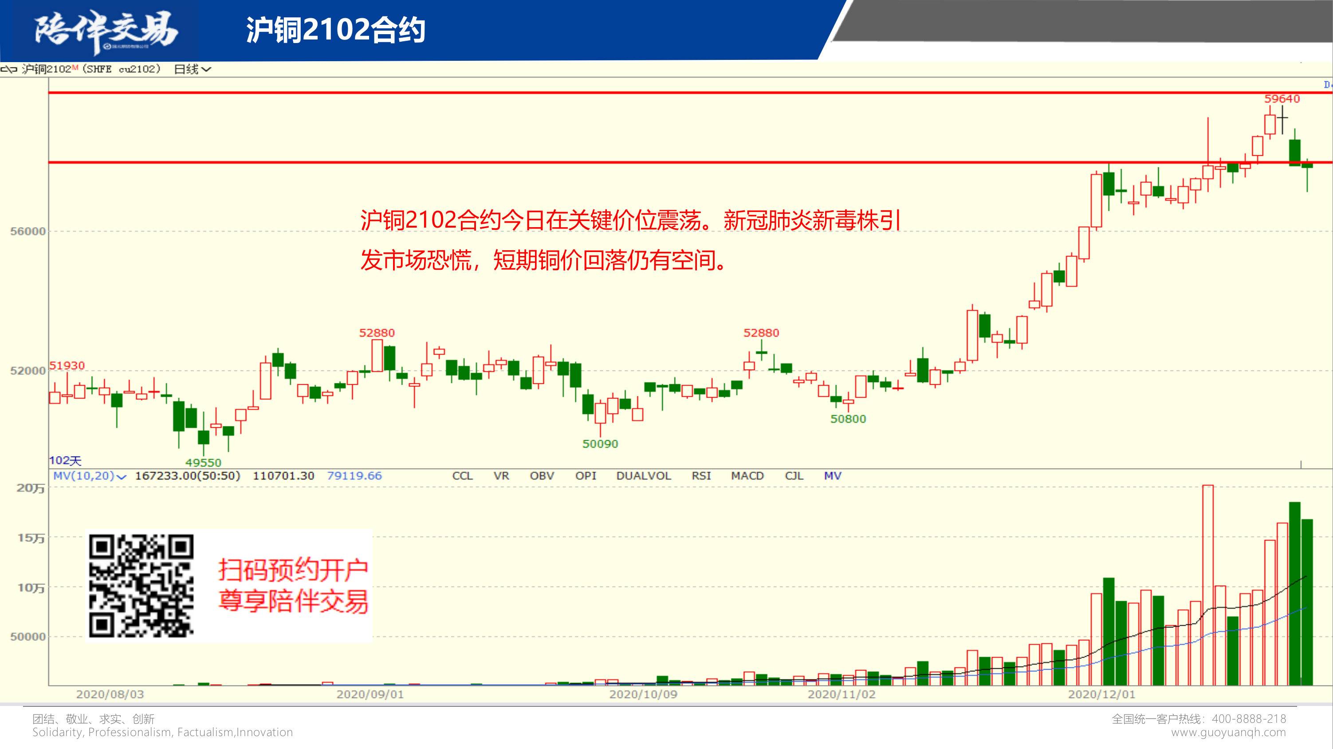
Task: Switch to the VR indicator tab
Action: tap(501, 476)
